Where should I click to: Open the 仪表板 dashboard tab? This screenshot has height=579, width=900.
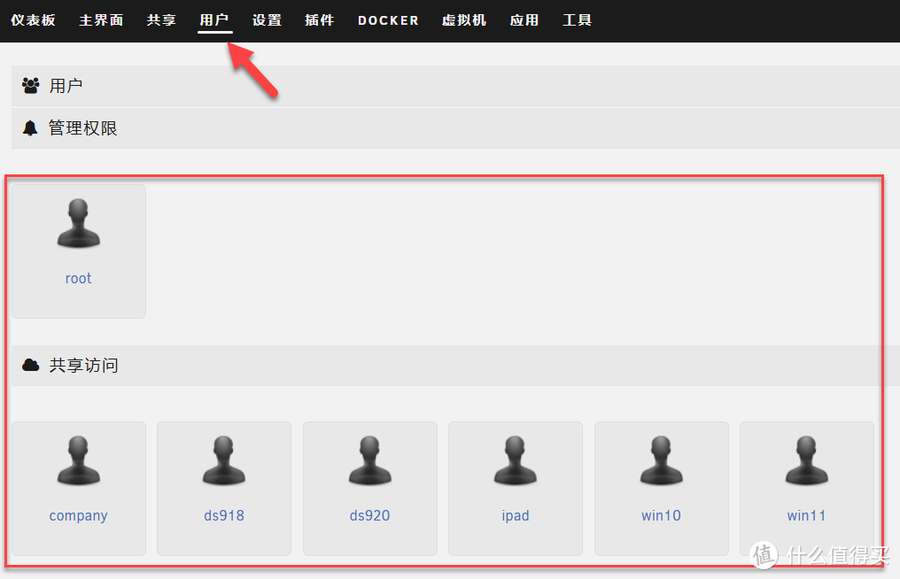coord(33,20)
